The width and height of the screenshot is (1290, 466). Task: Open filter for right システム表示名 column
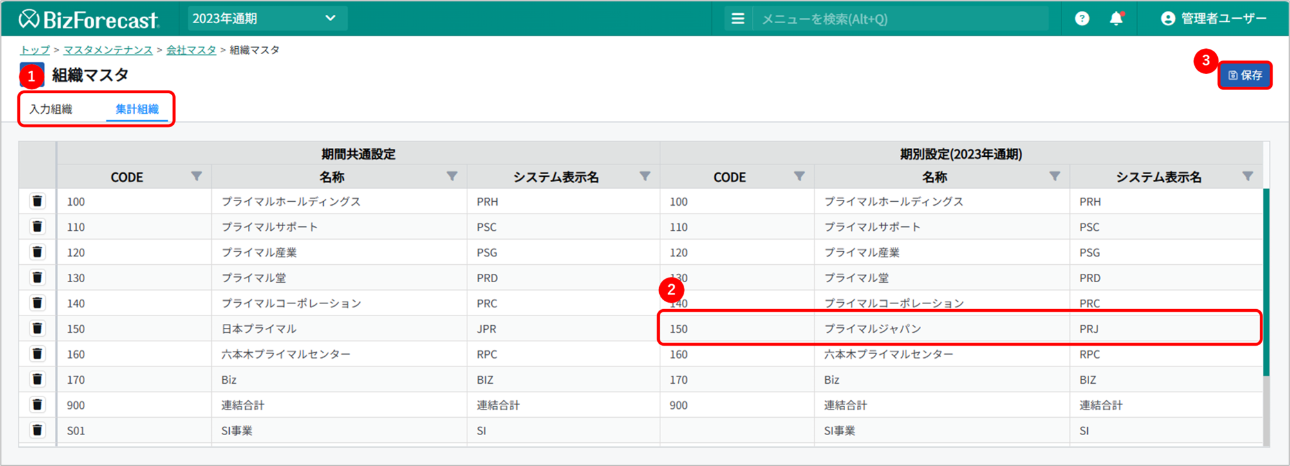[1247, 177]
